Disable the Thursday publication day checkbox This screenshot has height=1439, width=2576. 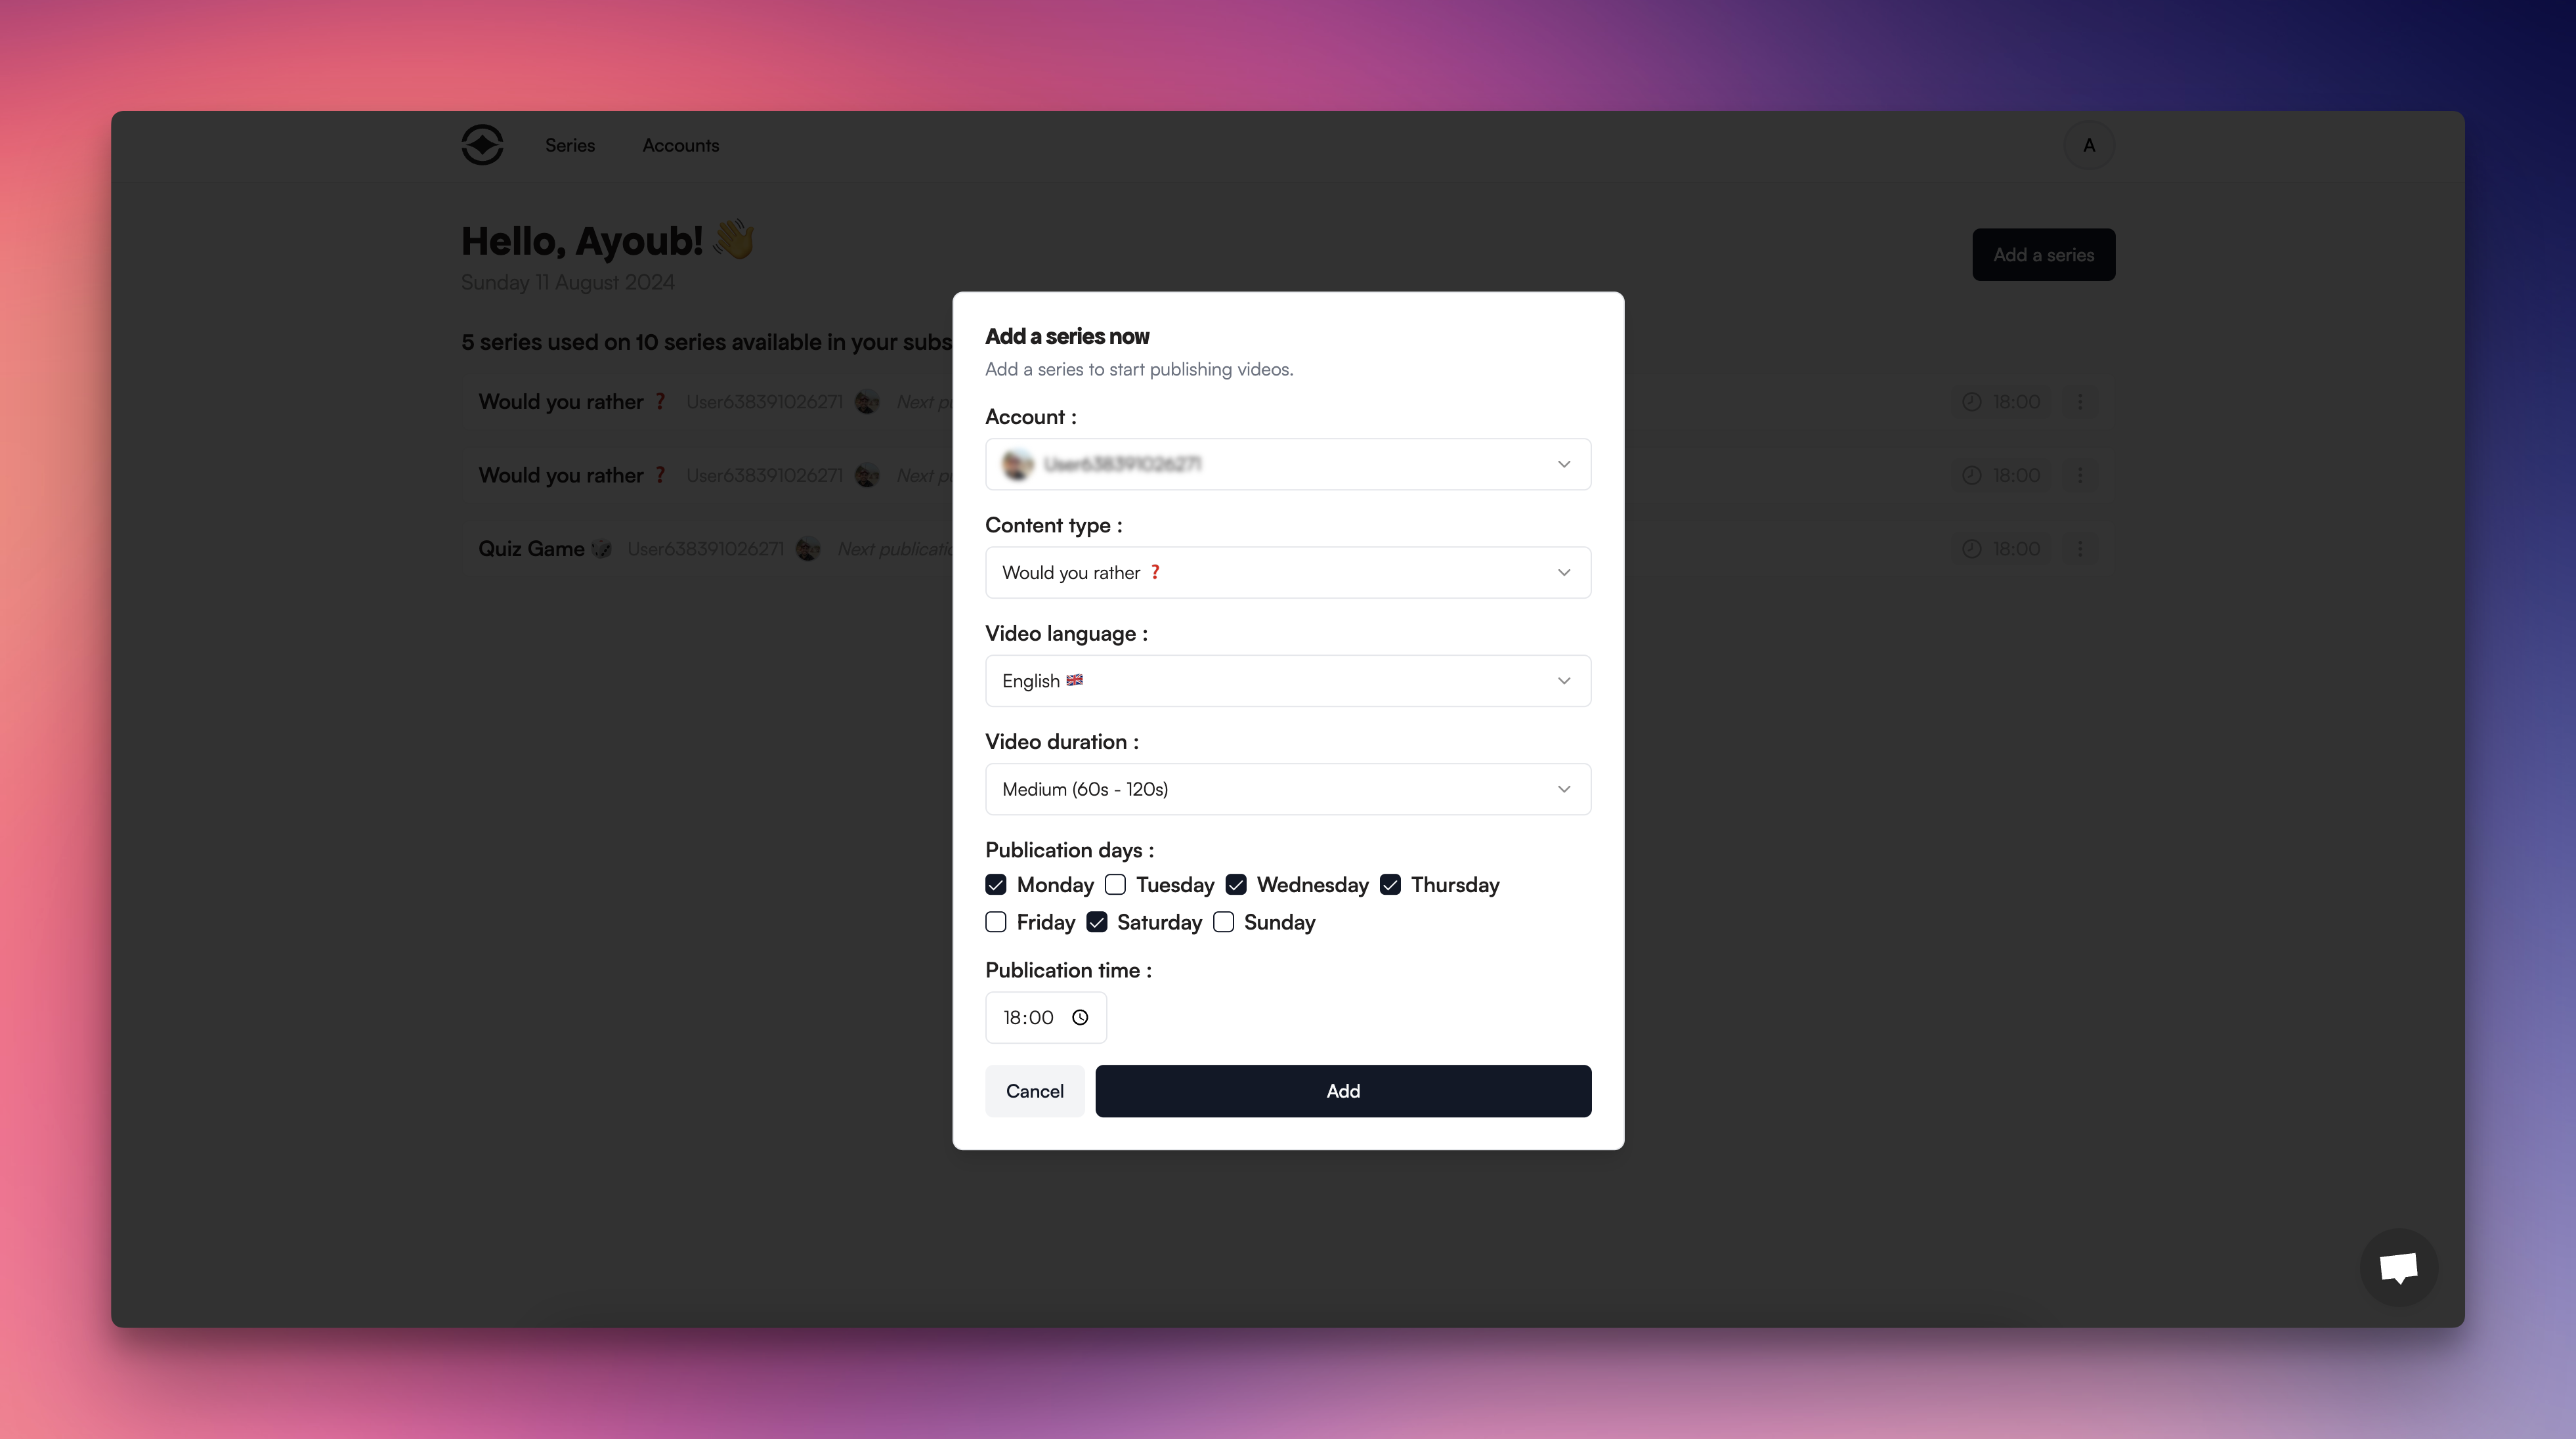click(x=1390, y=883)
